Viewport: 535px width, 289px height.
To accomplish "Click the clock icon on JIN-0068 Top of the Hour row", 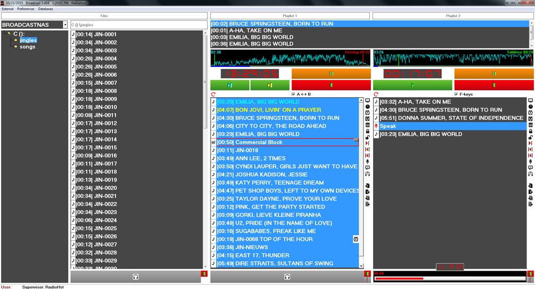I will click(355, 239).
